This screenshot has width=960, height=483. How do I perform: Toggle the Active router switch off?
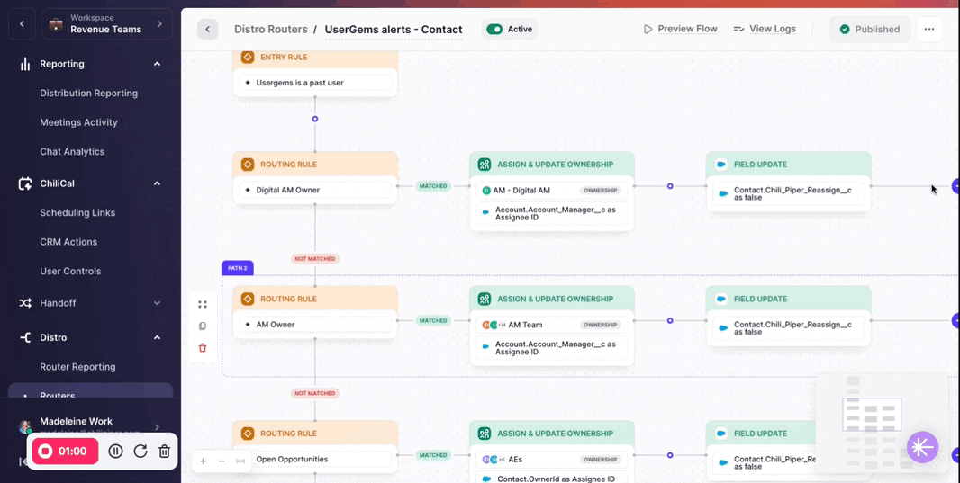click(494, 30)
